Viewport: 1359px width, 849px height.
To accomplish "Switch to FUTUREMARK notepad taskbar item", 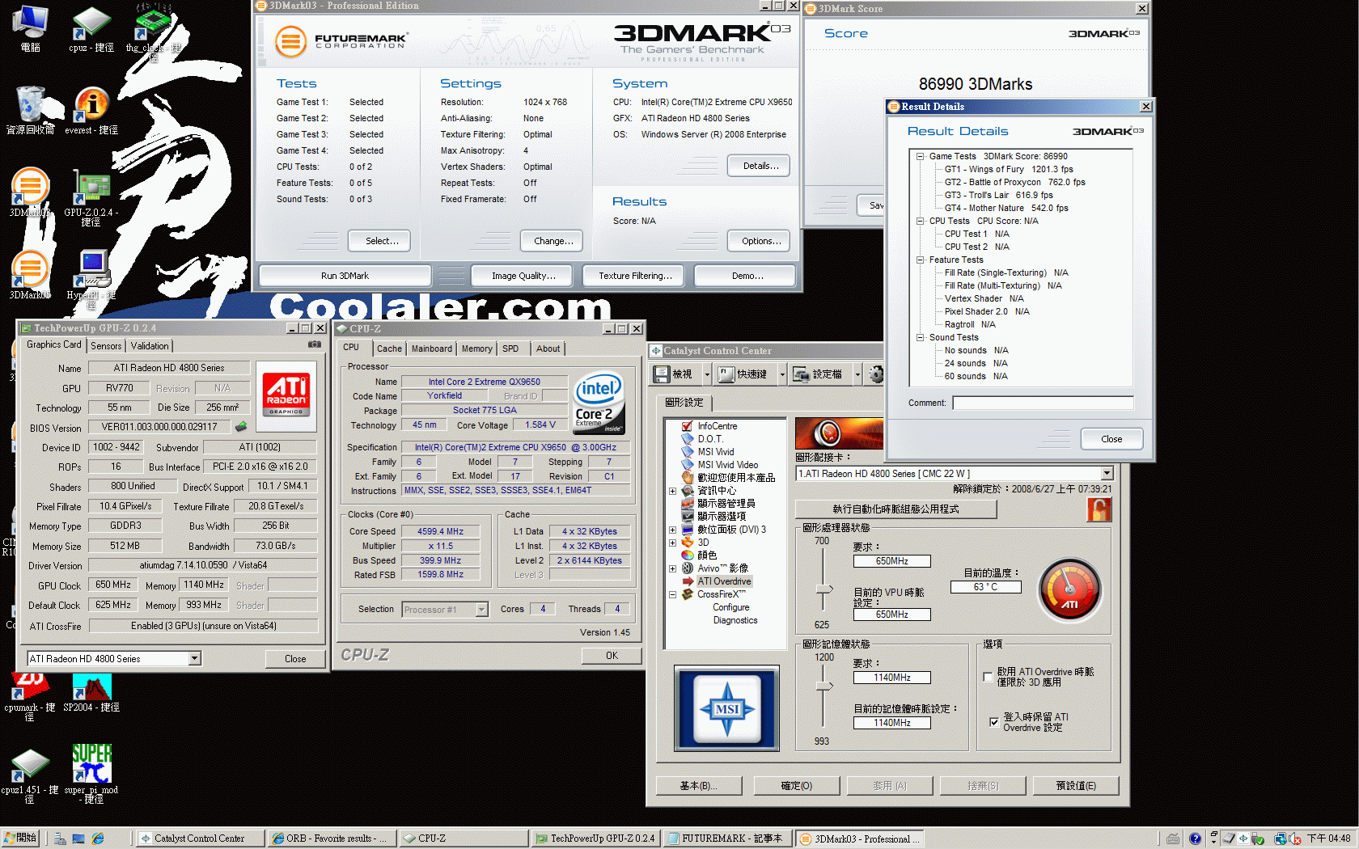I will [726, 838].
